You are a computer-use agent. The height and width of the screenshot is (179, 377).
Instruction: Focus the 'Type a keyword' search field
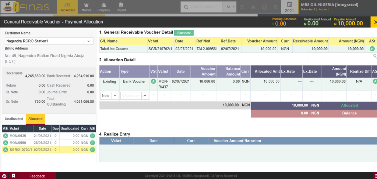pyautogui.click(x=206, y=7)
